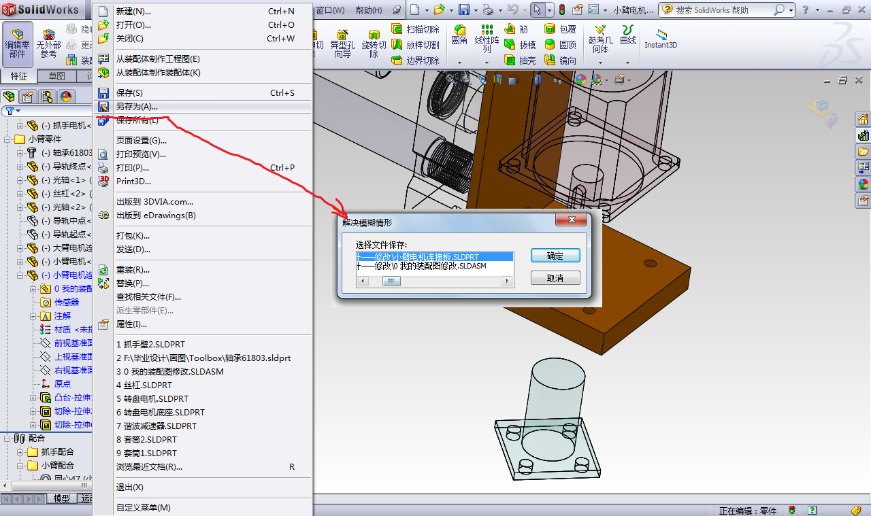Select 小臂电机连接板.SLDPRT in the save list

tap(434, 257)
